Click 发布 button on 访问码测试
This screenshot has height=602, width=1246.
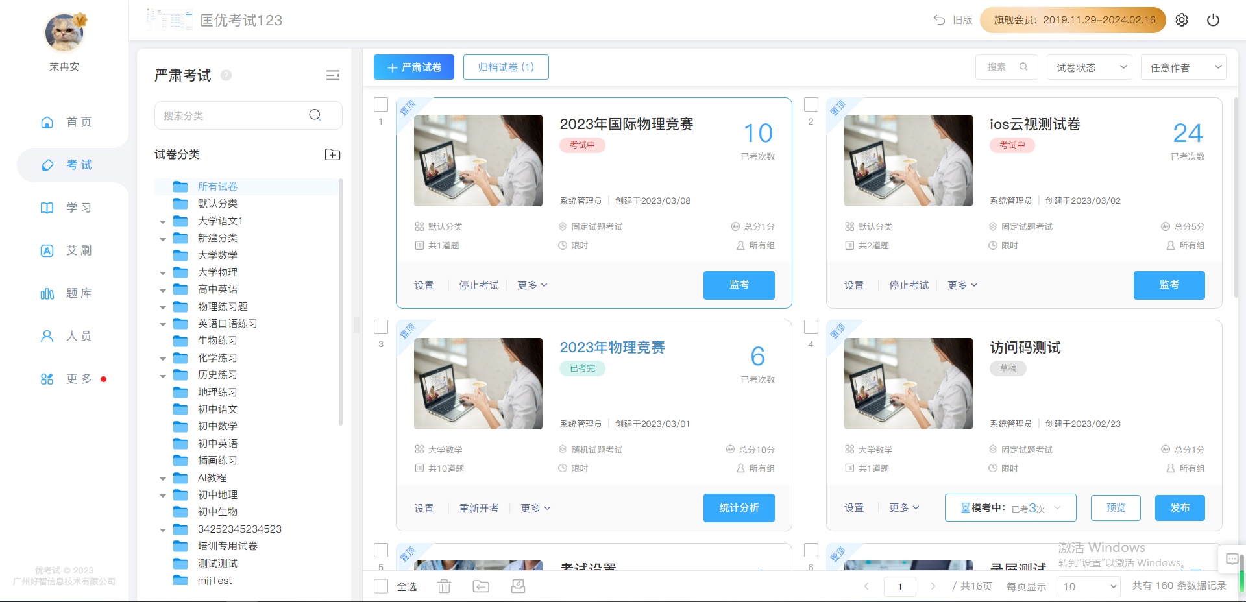[1180, 508]
